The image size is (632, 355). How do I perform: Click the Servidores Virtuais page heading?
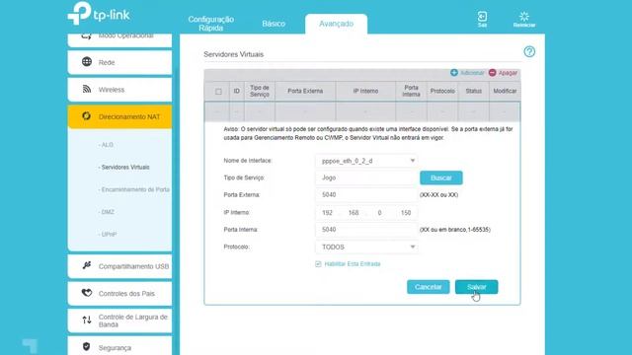point(233,54)
